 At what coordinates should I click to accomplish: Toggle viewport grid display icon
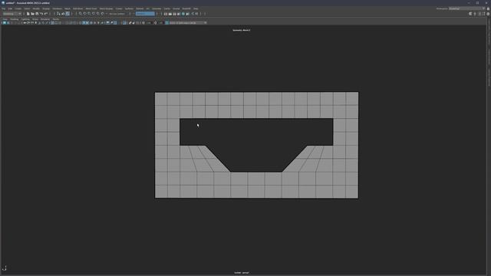(x=52, y=23)
